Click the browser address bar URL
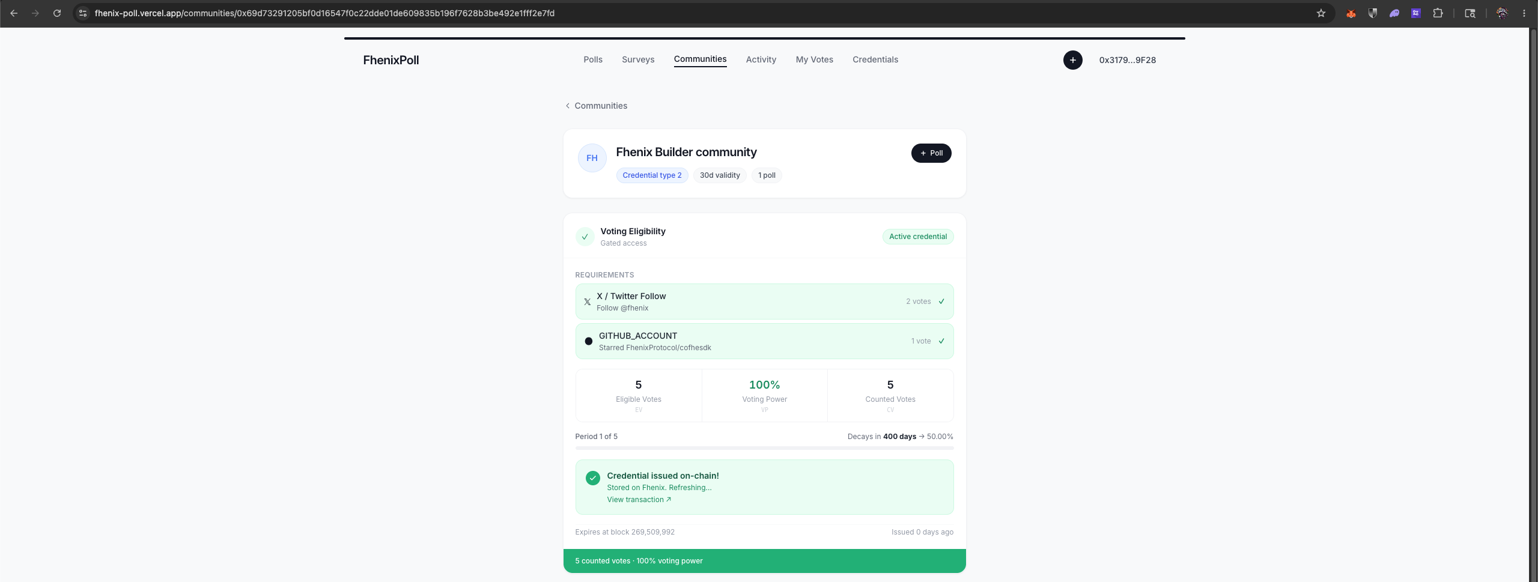The image size is (1538, 582). tap(324, 13)
